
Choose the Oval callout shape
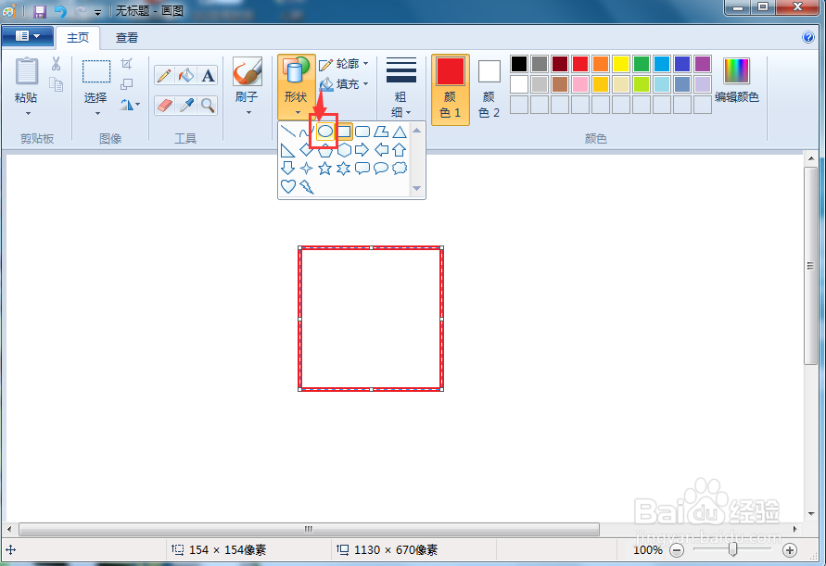[381, 169]
